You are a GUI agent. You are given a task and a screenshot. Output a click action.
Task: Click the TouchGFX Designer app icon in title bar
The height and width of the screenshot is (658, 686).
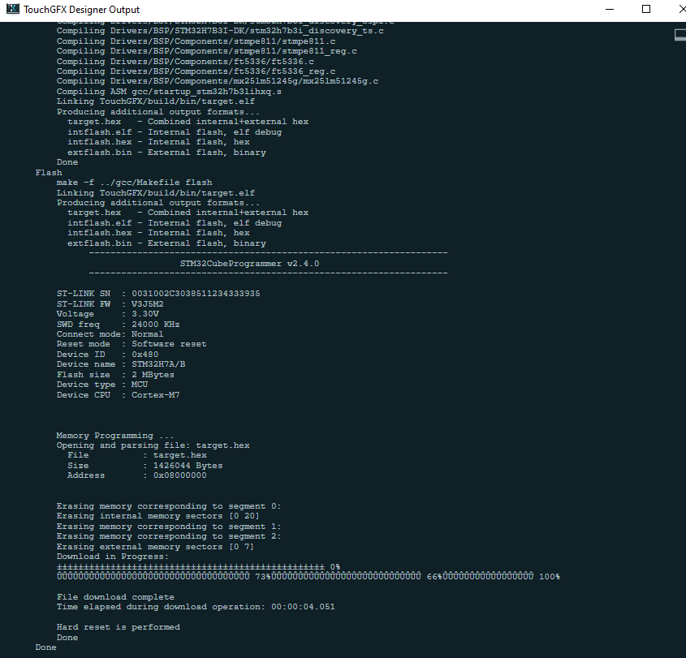click(13, 9)
